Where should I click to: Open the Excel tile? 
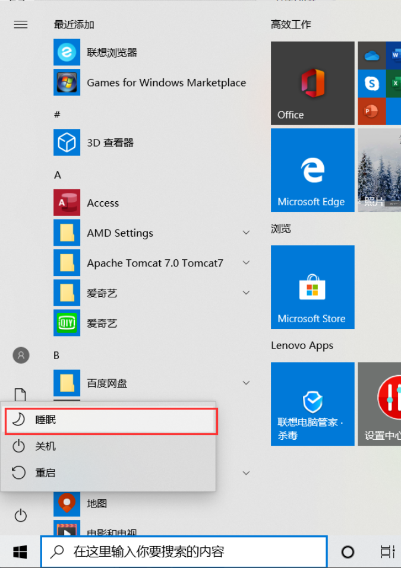pos(394,83)
